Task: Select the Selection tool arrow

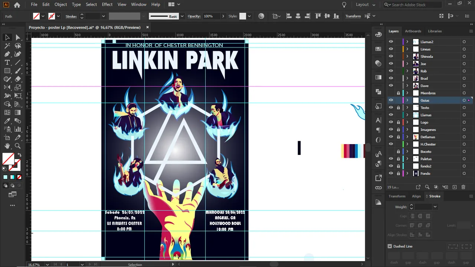Action: click(x=7, y=37)
